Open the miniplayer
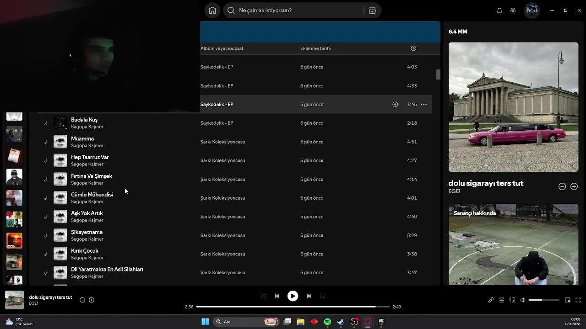Image resolution: width=586 pixels, height=329 pixels. pyautogui.click(x=568, y=300)
